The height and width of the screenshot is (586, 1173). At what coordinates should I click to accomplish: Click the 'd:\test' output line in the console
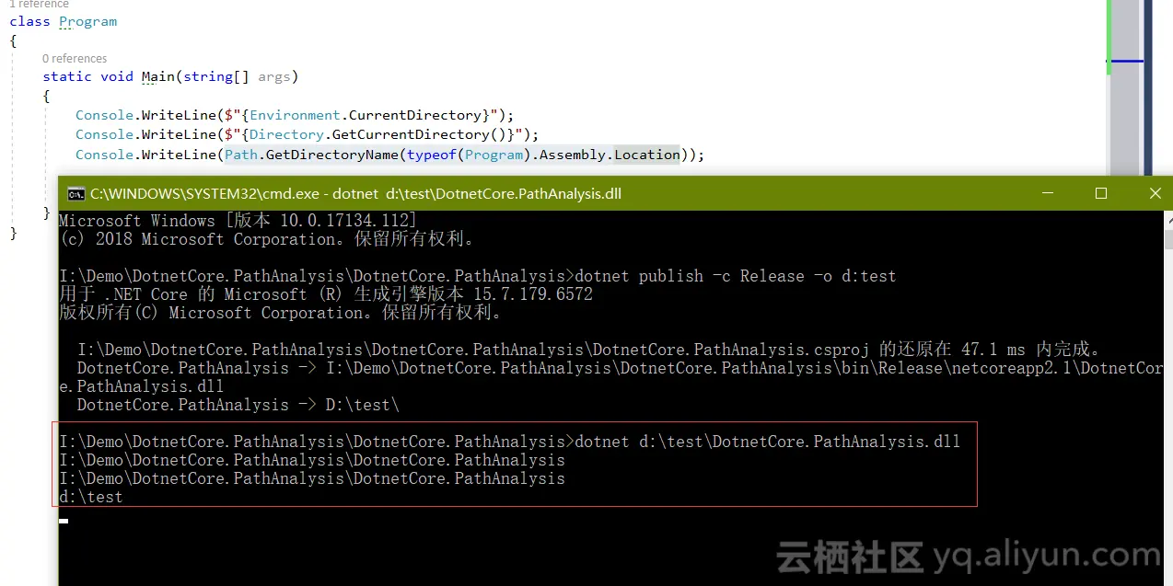pyautogui.click(x=90, y=497)
